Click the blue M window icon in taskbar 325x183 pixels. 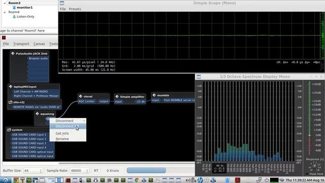pyautogui.click(x=59, y=180)
